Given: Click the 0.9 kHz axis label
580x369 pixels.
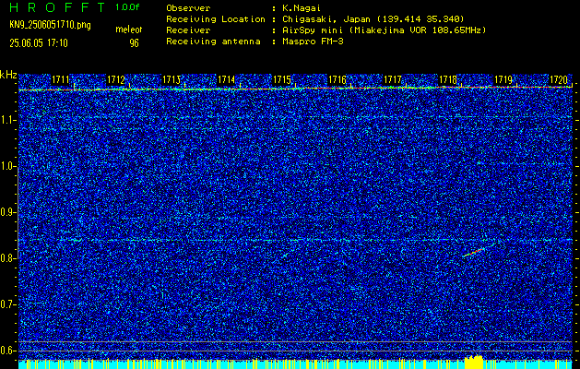Looking at the screenshot, I should [7, 212].
